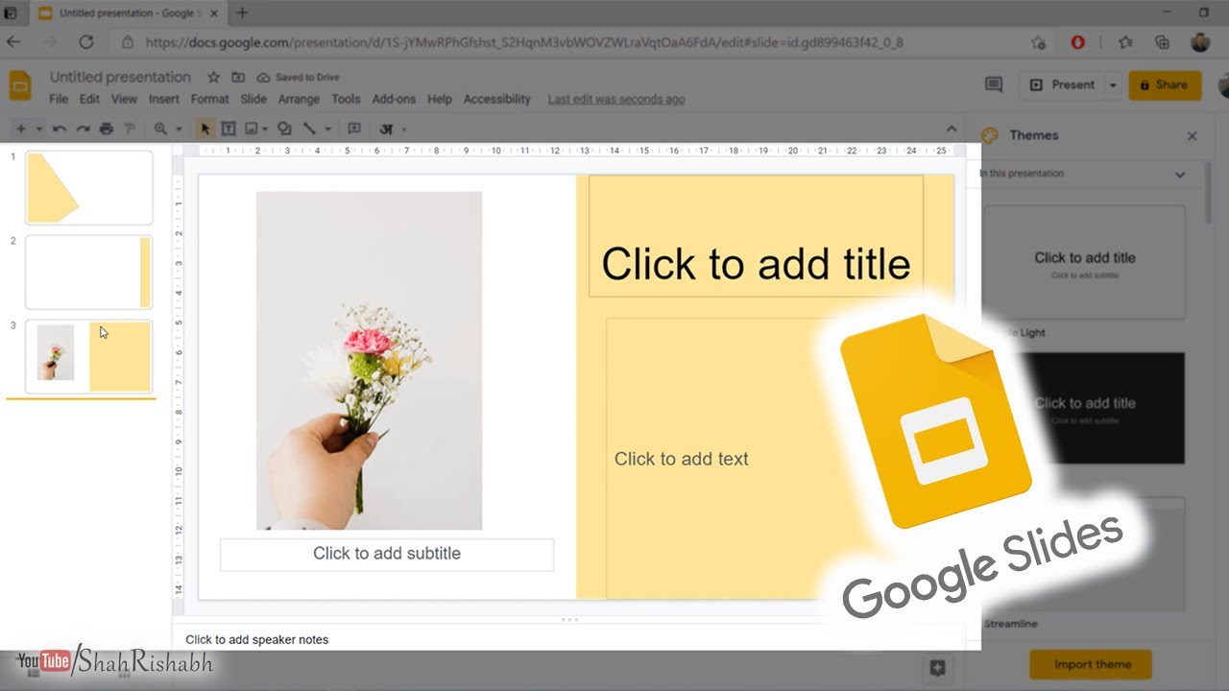Viewport: 1229px width, 691px height.
Task: Hide the menus with the collapse chevron
Action: click(952, 129)
